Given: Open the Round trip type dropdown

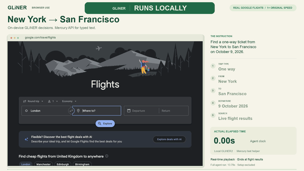Looking at the screenshot, I should point(33,101).
